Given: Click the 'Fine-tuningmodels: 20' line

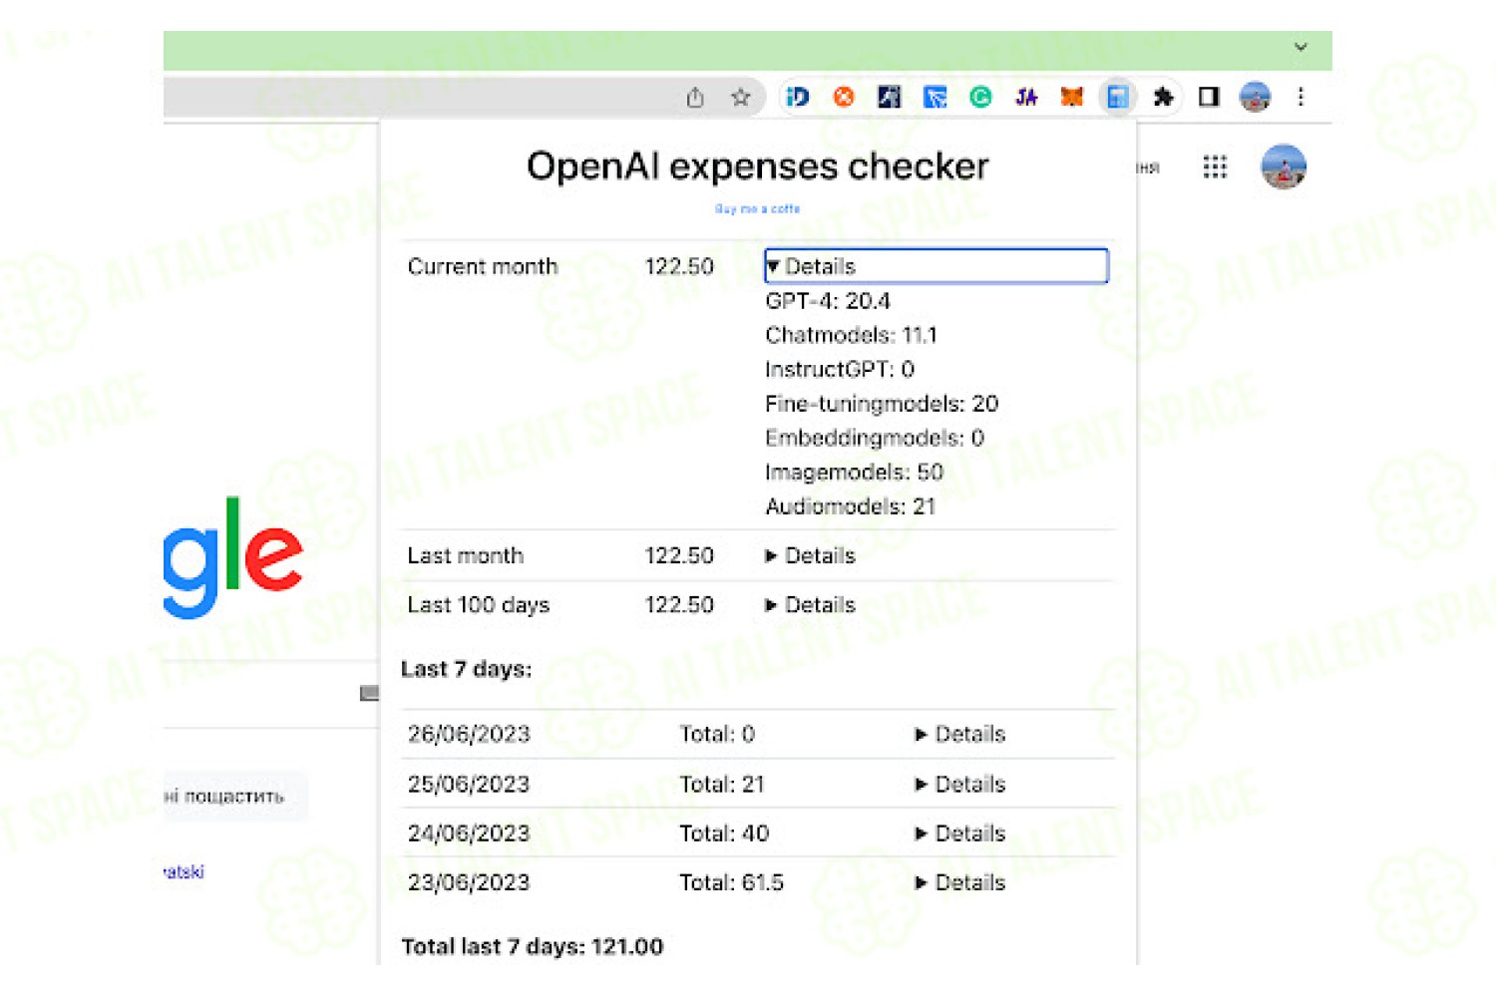Looking at the screenshot, I should [882, 404].
